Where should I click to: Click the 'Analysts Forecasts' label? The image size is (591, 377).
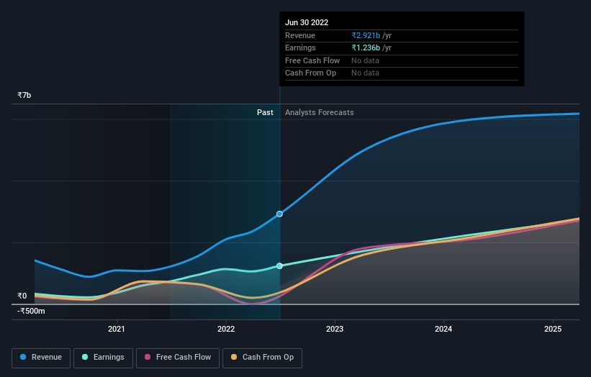click(x=319, y=112)
